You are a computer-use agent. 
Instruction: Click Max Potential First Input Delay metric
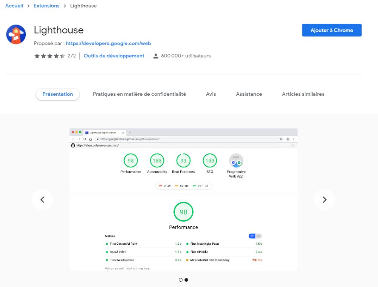[x=224, y=260]
